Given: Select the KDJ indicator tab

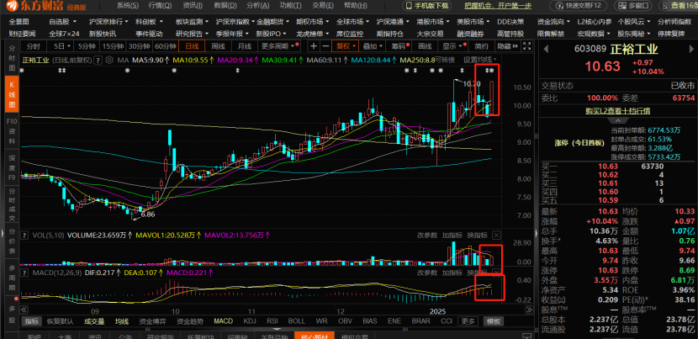Looking at the screenshot, I should 250,320.
